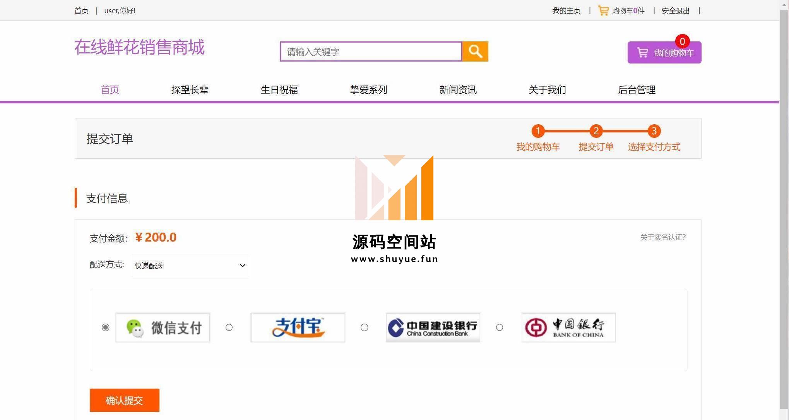The image size is (789, 420).
Task: Click the 提交订单 page heading
Action: [110, 139]
